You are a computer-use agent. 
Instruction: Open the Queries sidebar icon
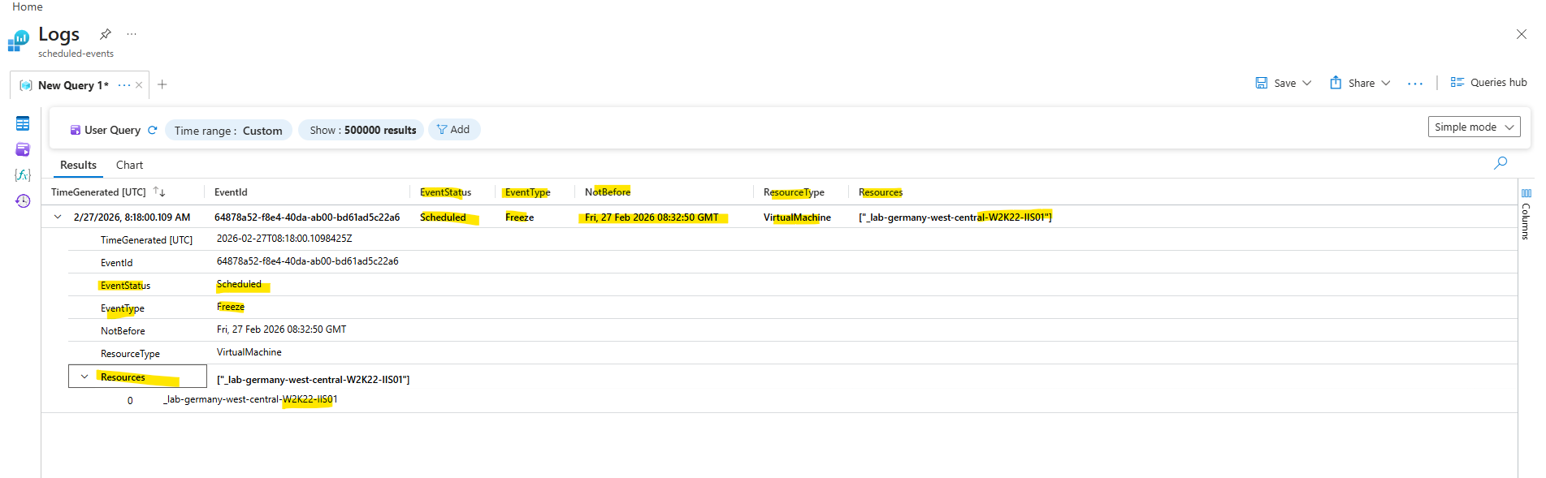tap(23, 149)
